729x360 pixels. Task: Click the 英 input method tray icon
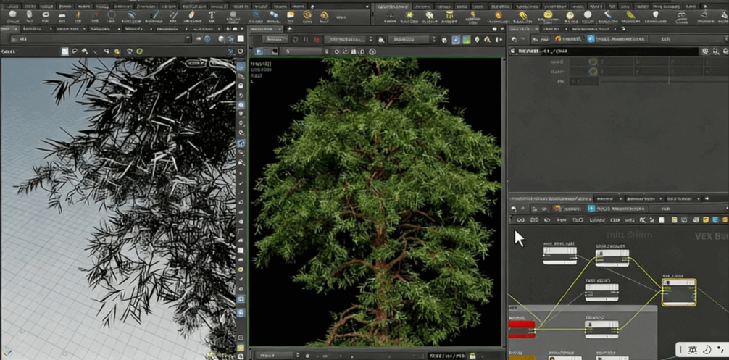[693, 350]
